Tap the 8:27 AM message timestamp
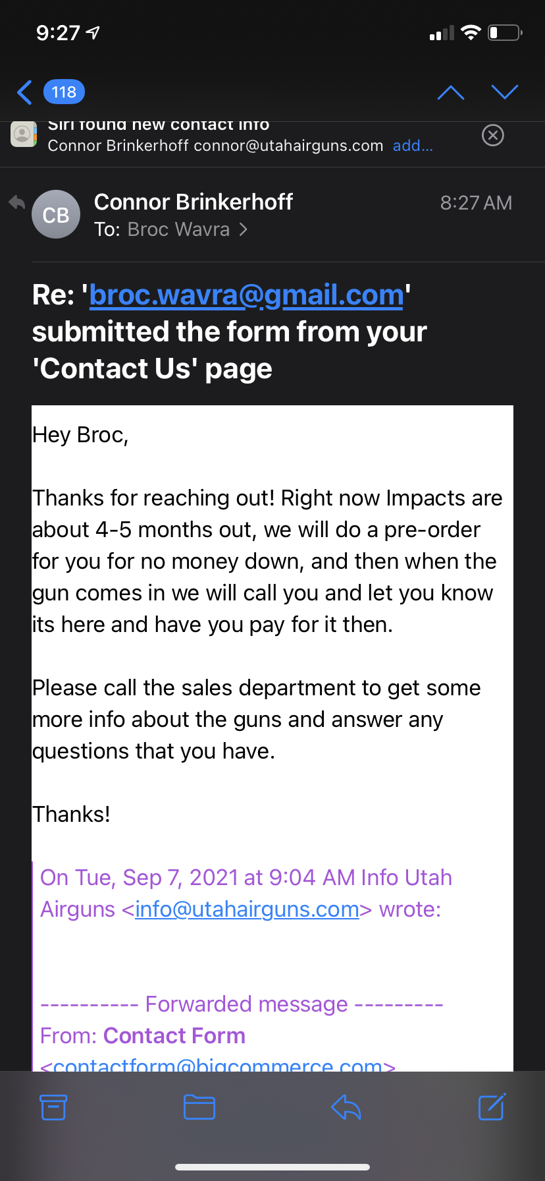 (x=476, y=202)
